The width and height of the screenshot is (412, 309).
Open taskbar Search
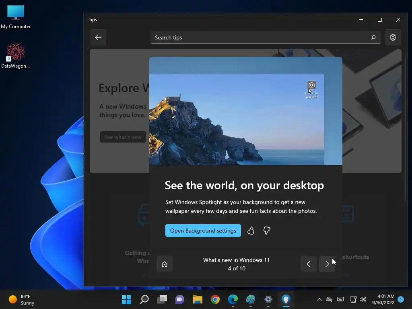point(144,299)
